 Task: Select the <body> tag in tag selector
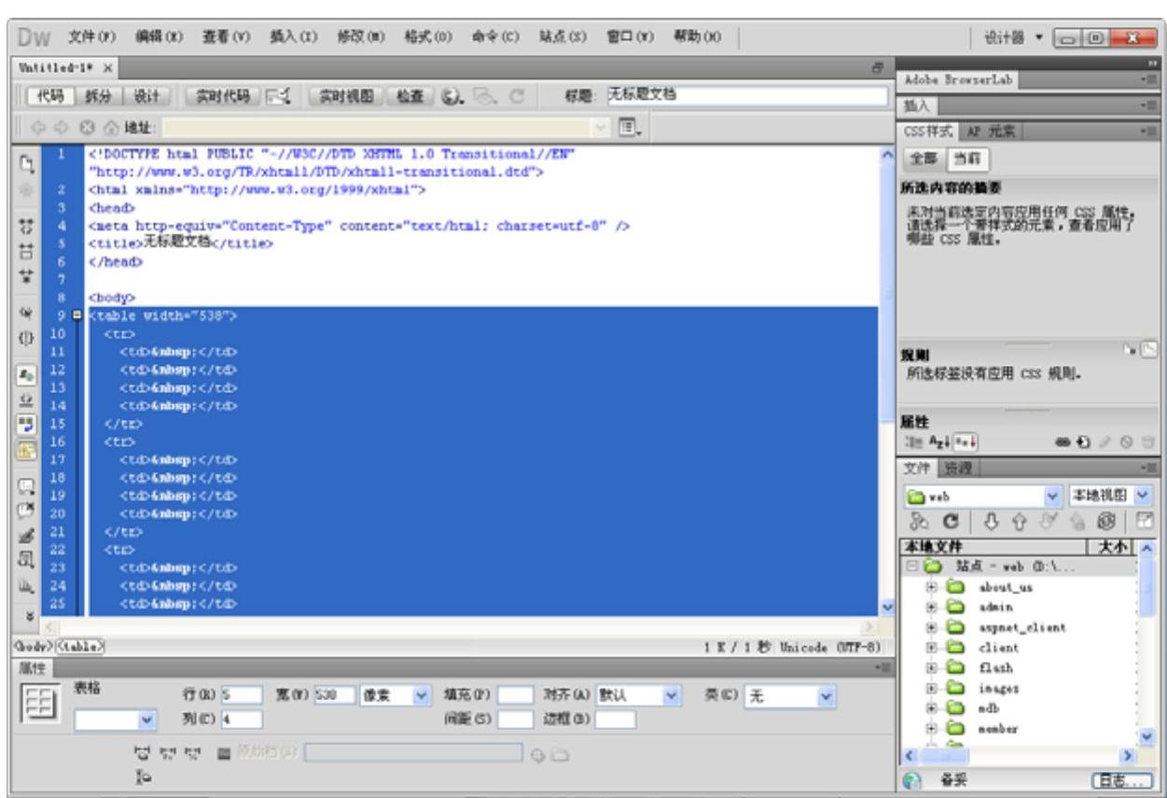pyautogui.click(x=31, y=646)
